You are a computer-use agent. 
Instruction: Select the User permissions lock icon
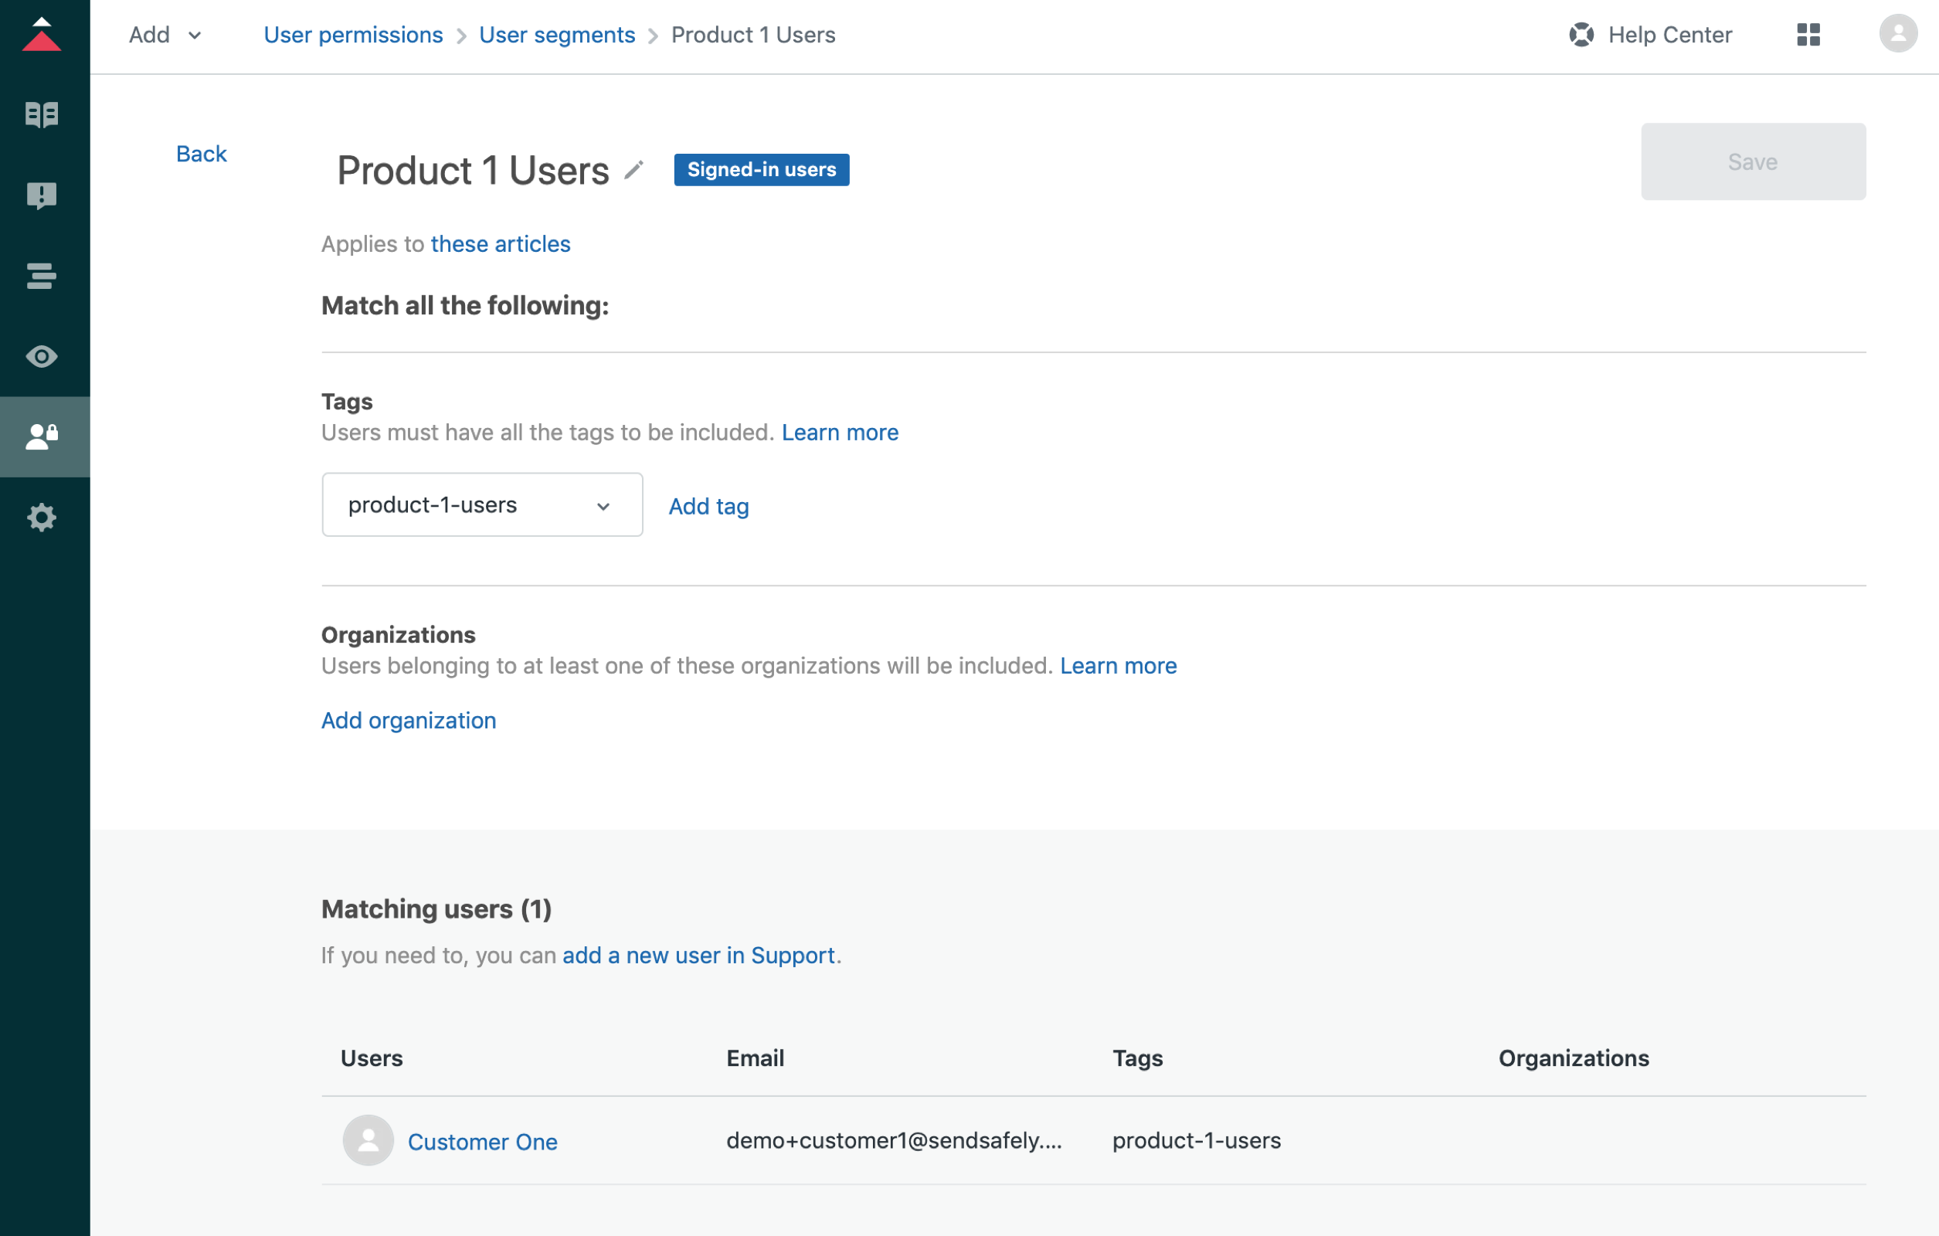coord(42,436)
